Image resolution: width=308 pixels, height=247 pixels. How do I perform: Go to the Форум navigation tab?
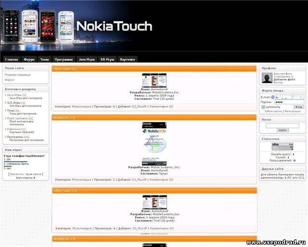coord(29,59)
